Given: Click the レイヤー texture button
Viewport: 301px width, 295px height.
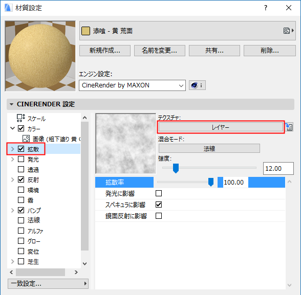Looking at the screenshot, I should click(x=221, y=127).
